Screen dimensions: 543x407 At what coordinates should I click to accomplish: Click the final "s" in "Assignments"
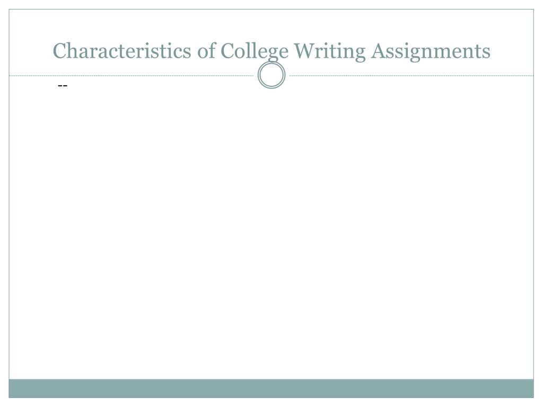487,54
